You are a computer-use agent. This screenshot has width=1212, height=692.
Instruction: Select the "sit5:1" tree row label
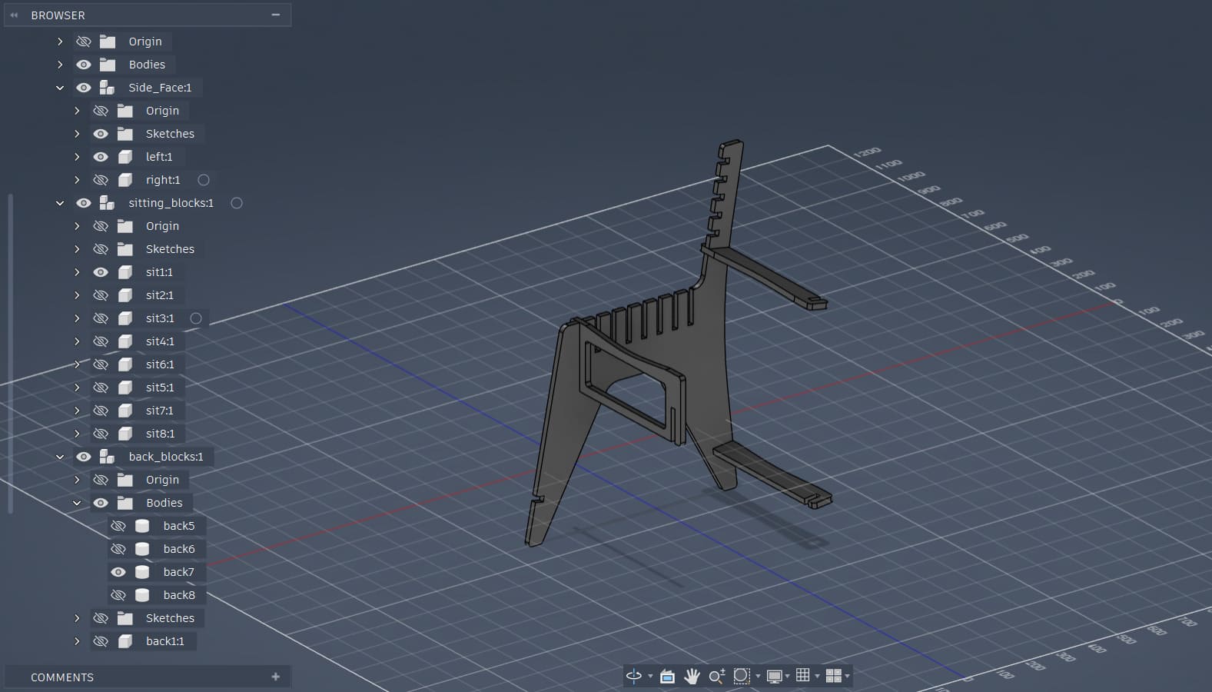(x=160, y=388)
